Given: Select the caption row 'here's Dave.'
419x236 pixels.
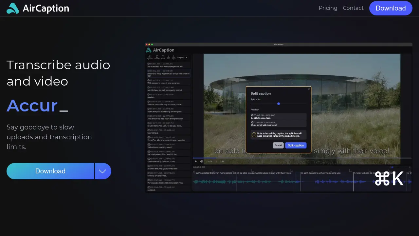Looking at the screenshot, I should [x=168, y=131].
